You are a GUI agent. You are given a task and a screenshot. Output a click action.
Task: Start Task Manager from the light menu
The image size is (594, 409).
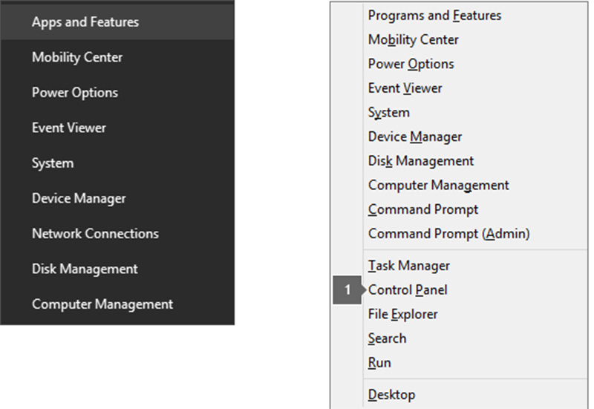tap(409, 266)
